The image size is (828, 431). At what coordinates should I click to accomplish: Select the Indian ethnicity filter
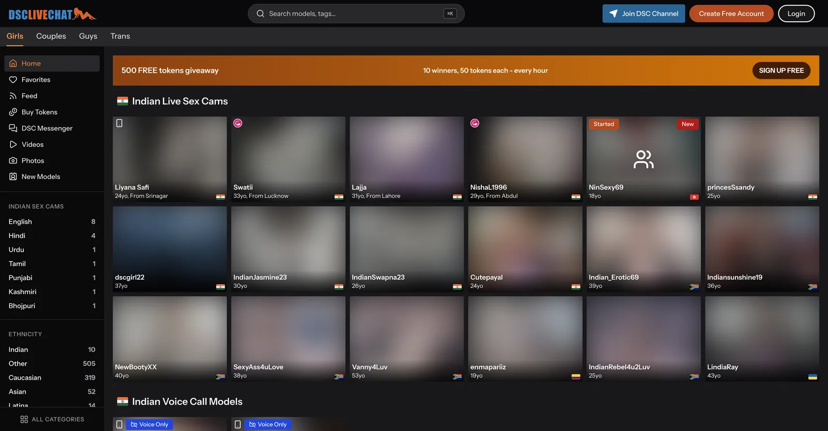pos(52,350)
